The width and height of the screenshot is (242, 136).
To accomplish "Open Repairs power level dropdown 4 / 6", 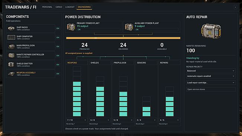I will click(170, 120).
